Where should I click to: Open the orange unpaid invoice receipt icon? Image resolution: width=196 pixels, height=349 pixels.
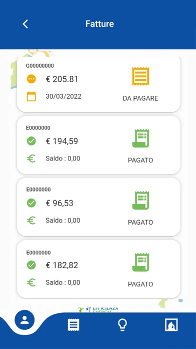click(140, 76)
